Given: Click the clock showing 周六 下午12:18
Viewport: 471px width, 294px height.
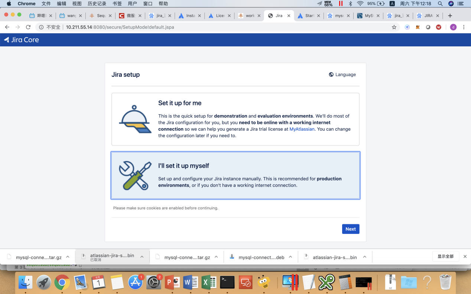Looking at the screenshot, I should tap(416, 4).
